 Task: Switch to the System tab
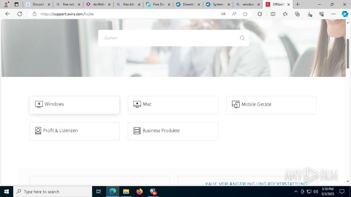pyautogui.click(x=218, y=4)
